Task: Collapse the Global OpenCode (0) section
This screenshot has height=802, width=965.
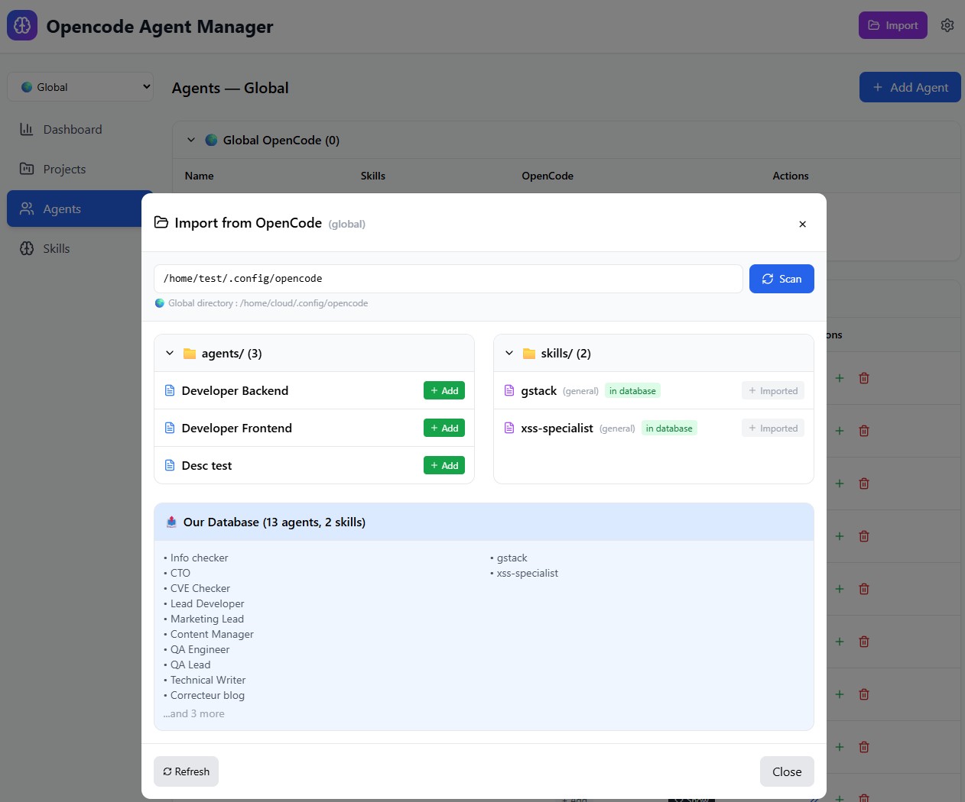Action: [x=191, y=140]
